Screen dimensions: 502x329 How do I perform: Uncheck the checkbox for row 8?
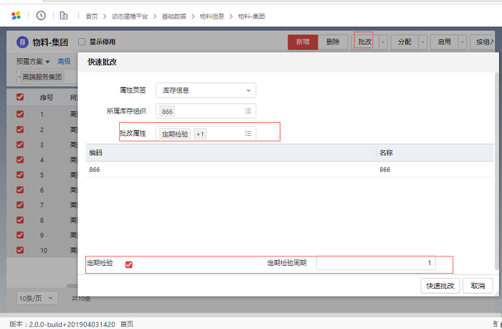pos(20,220)
